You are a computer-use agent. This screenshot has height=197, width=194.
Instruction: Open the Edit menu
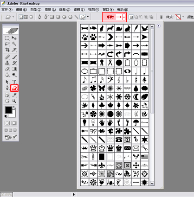coord(21,10)
